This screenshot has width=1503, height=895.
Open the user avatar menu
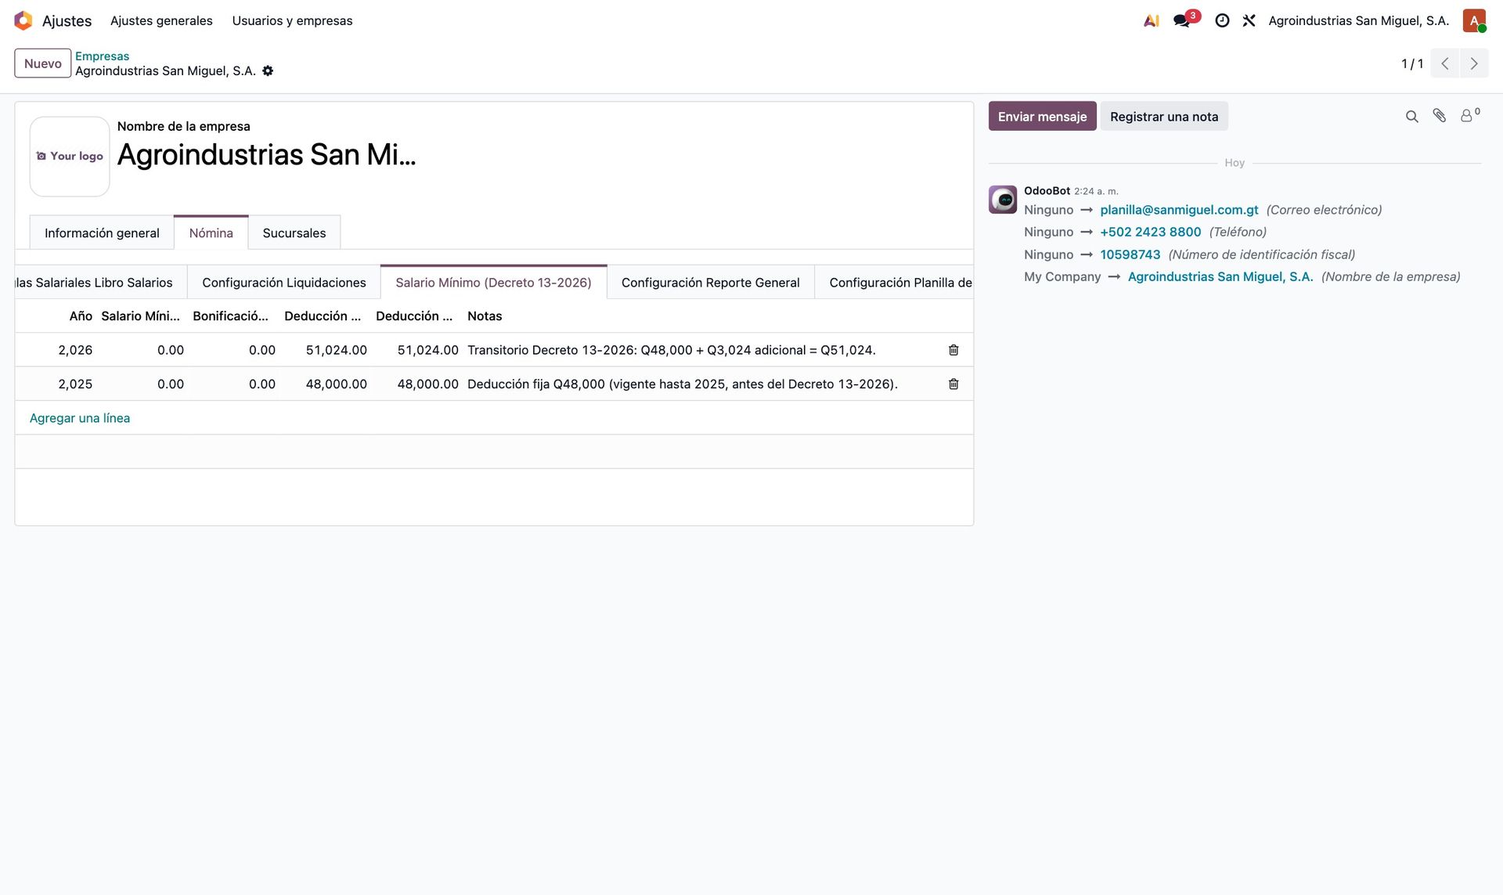(1474, 20)
